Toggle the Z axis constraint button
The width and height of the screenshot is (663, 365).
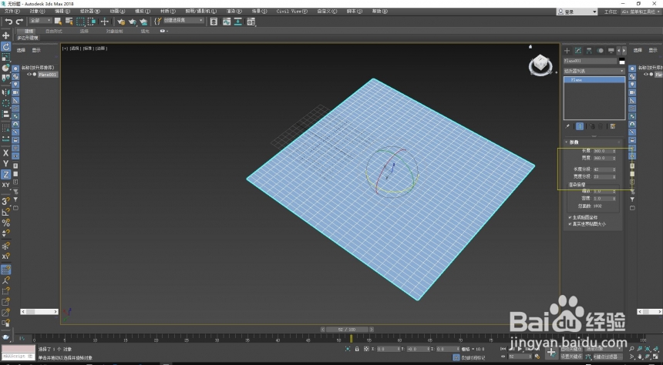click(6, 174)
